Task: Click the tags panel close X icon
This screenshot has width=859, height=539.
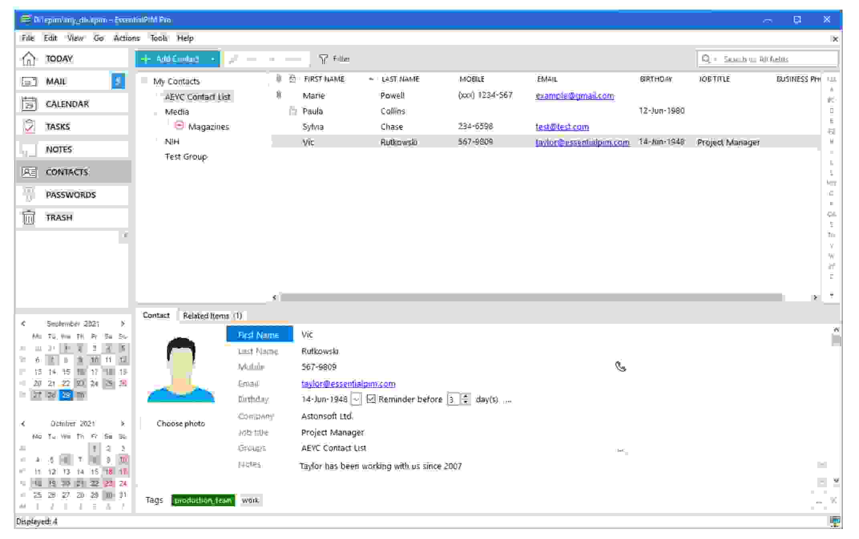Action: [x=834, y=500]
